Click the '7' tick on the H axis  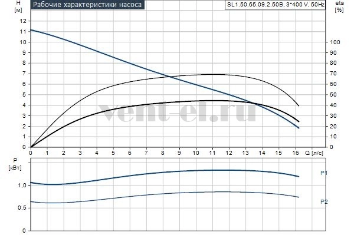[24, 74]
